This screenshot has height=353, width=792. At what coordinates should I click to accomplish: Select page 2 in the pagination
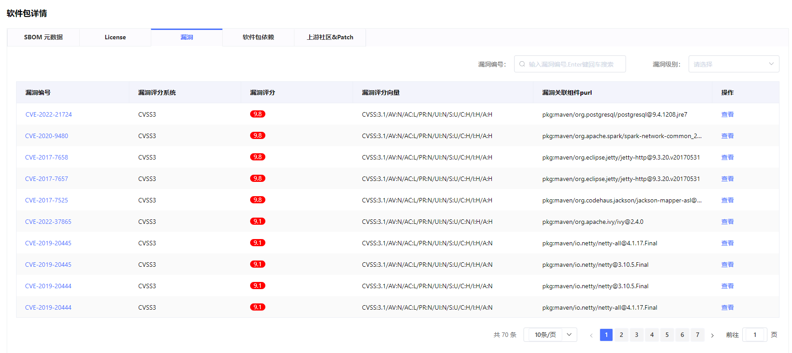[x=621, y=335]
